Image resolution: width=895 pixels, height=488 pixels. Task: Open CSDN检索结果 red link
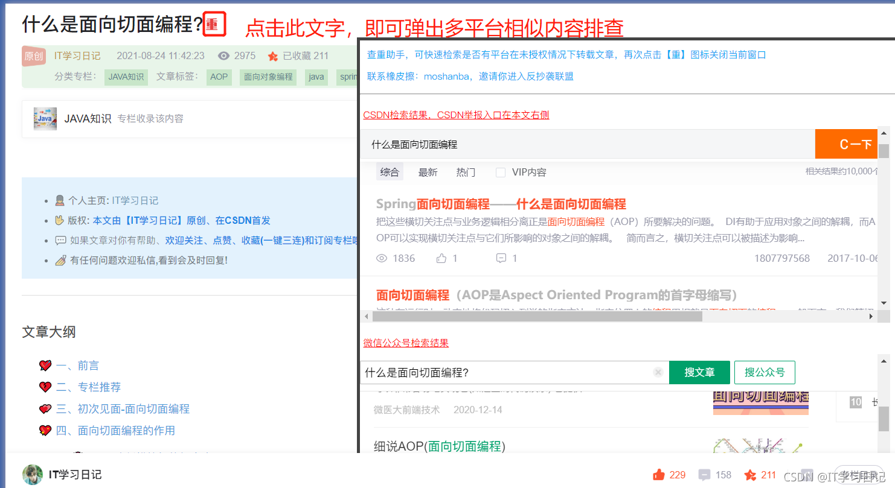[x=456, y=115]
